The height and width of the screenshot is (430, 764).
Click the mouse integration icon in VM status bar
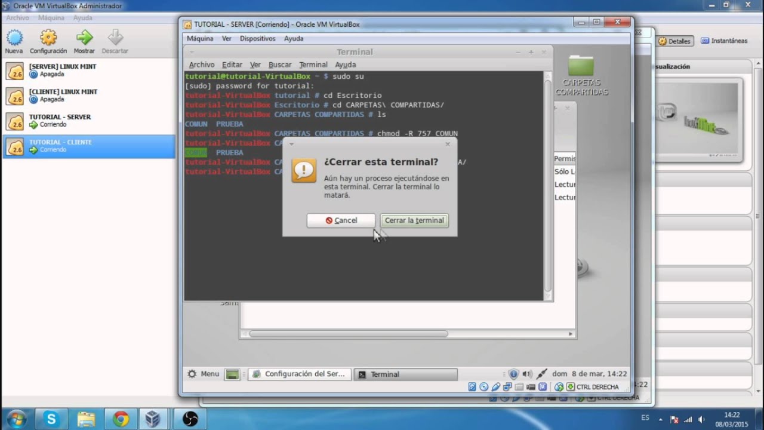click(559, 387)
